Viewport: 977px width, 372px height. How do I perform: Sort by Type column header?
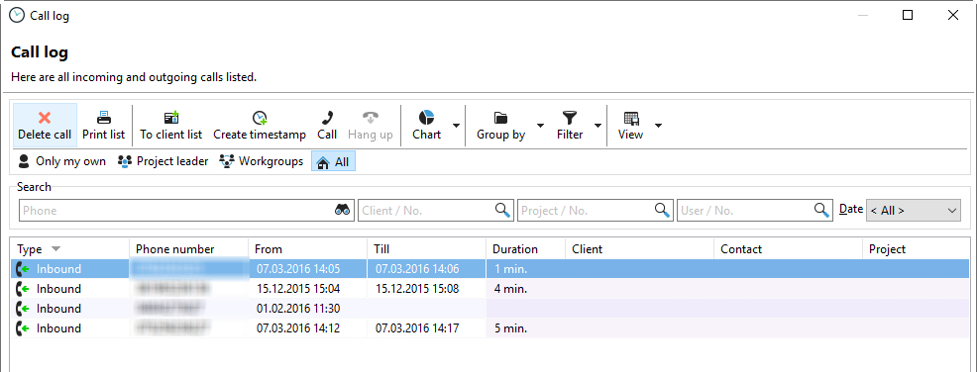tap(69, 249)
